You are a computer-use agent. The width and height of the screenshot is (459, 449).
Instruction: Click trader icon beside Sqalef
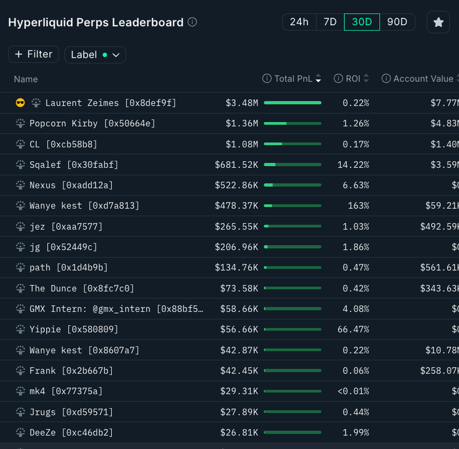[21, 165]
